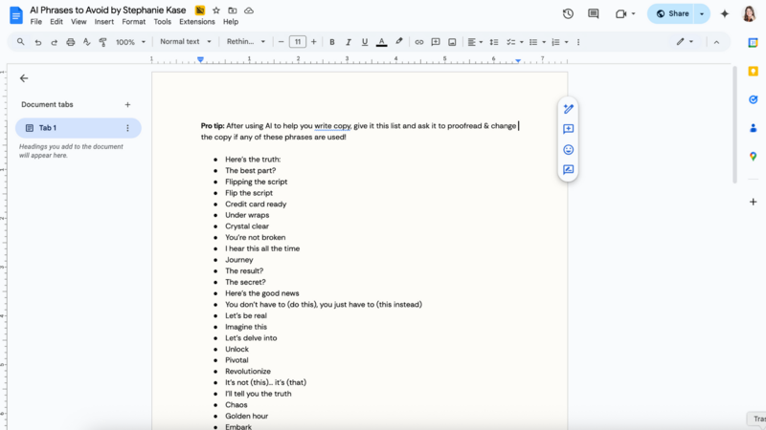Open Google Calendar in side panel
Image resolution: width=766 pixels, height=430 pixels.
753,42
